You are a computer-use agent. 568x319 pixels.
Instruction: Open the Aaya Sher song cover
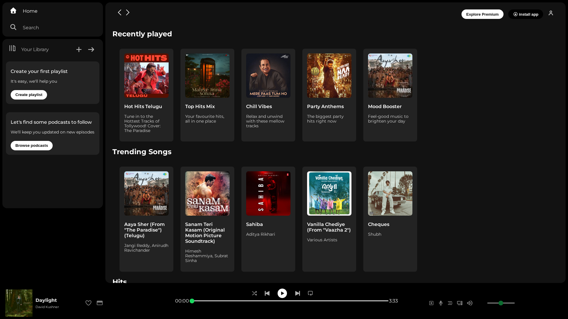coord(146,193)
